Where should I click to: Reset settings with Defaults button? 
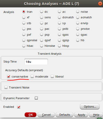65,115
